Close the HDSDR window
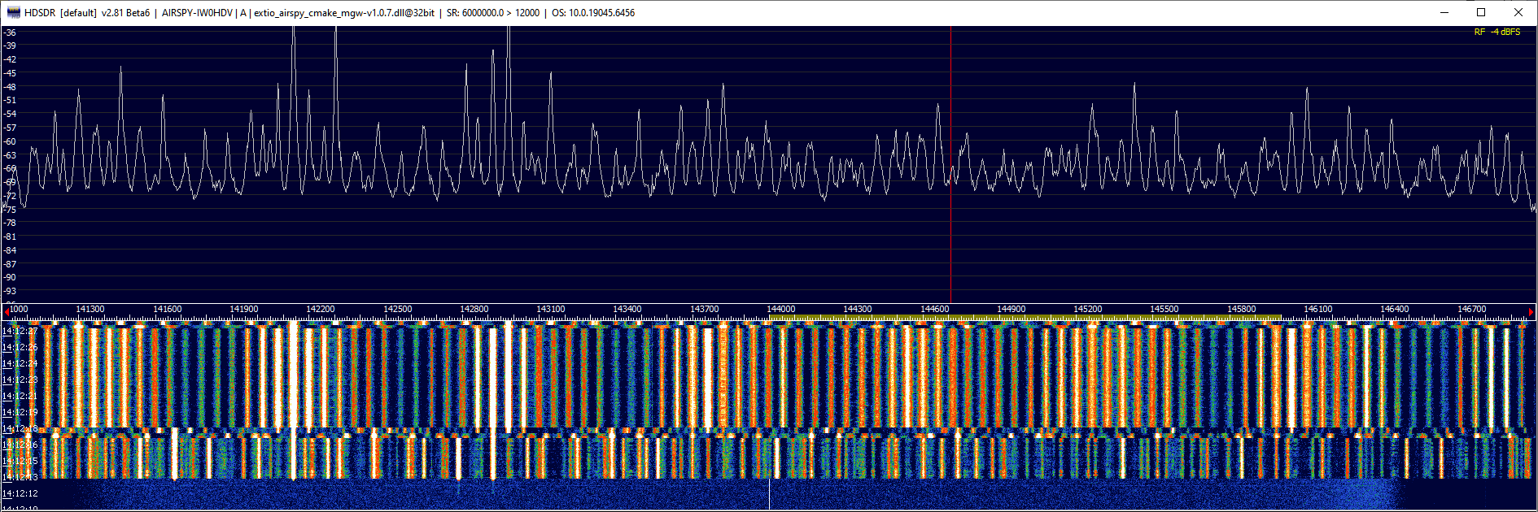Viewport: 1538px width, 512px height. point(1518,12)
